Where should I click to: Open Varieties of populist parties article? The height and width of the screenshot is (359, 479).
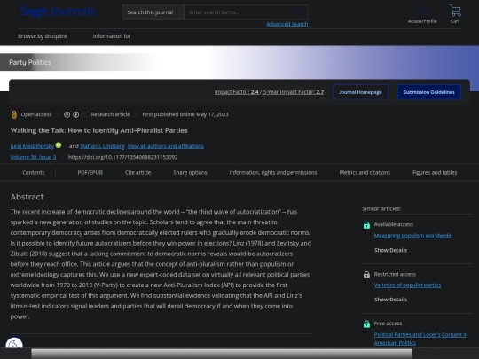[407, 285]
